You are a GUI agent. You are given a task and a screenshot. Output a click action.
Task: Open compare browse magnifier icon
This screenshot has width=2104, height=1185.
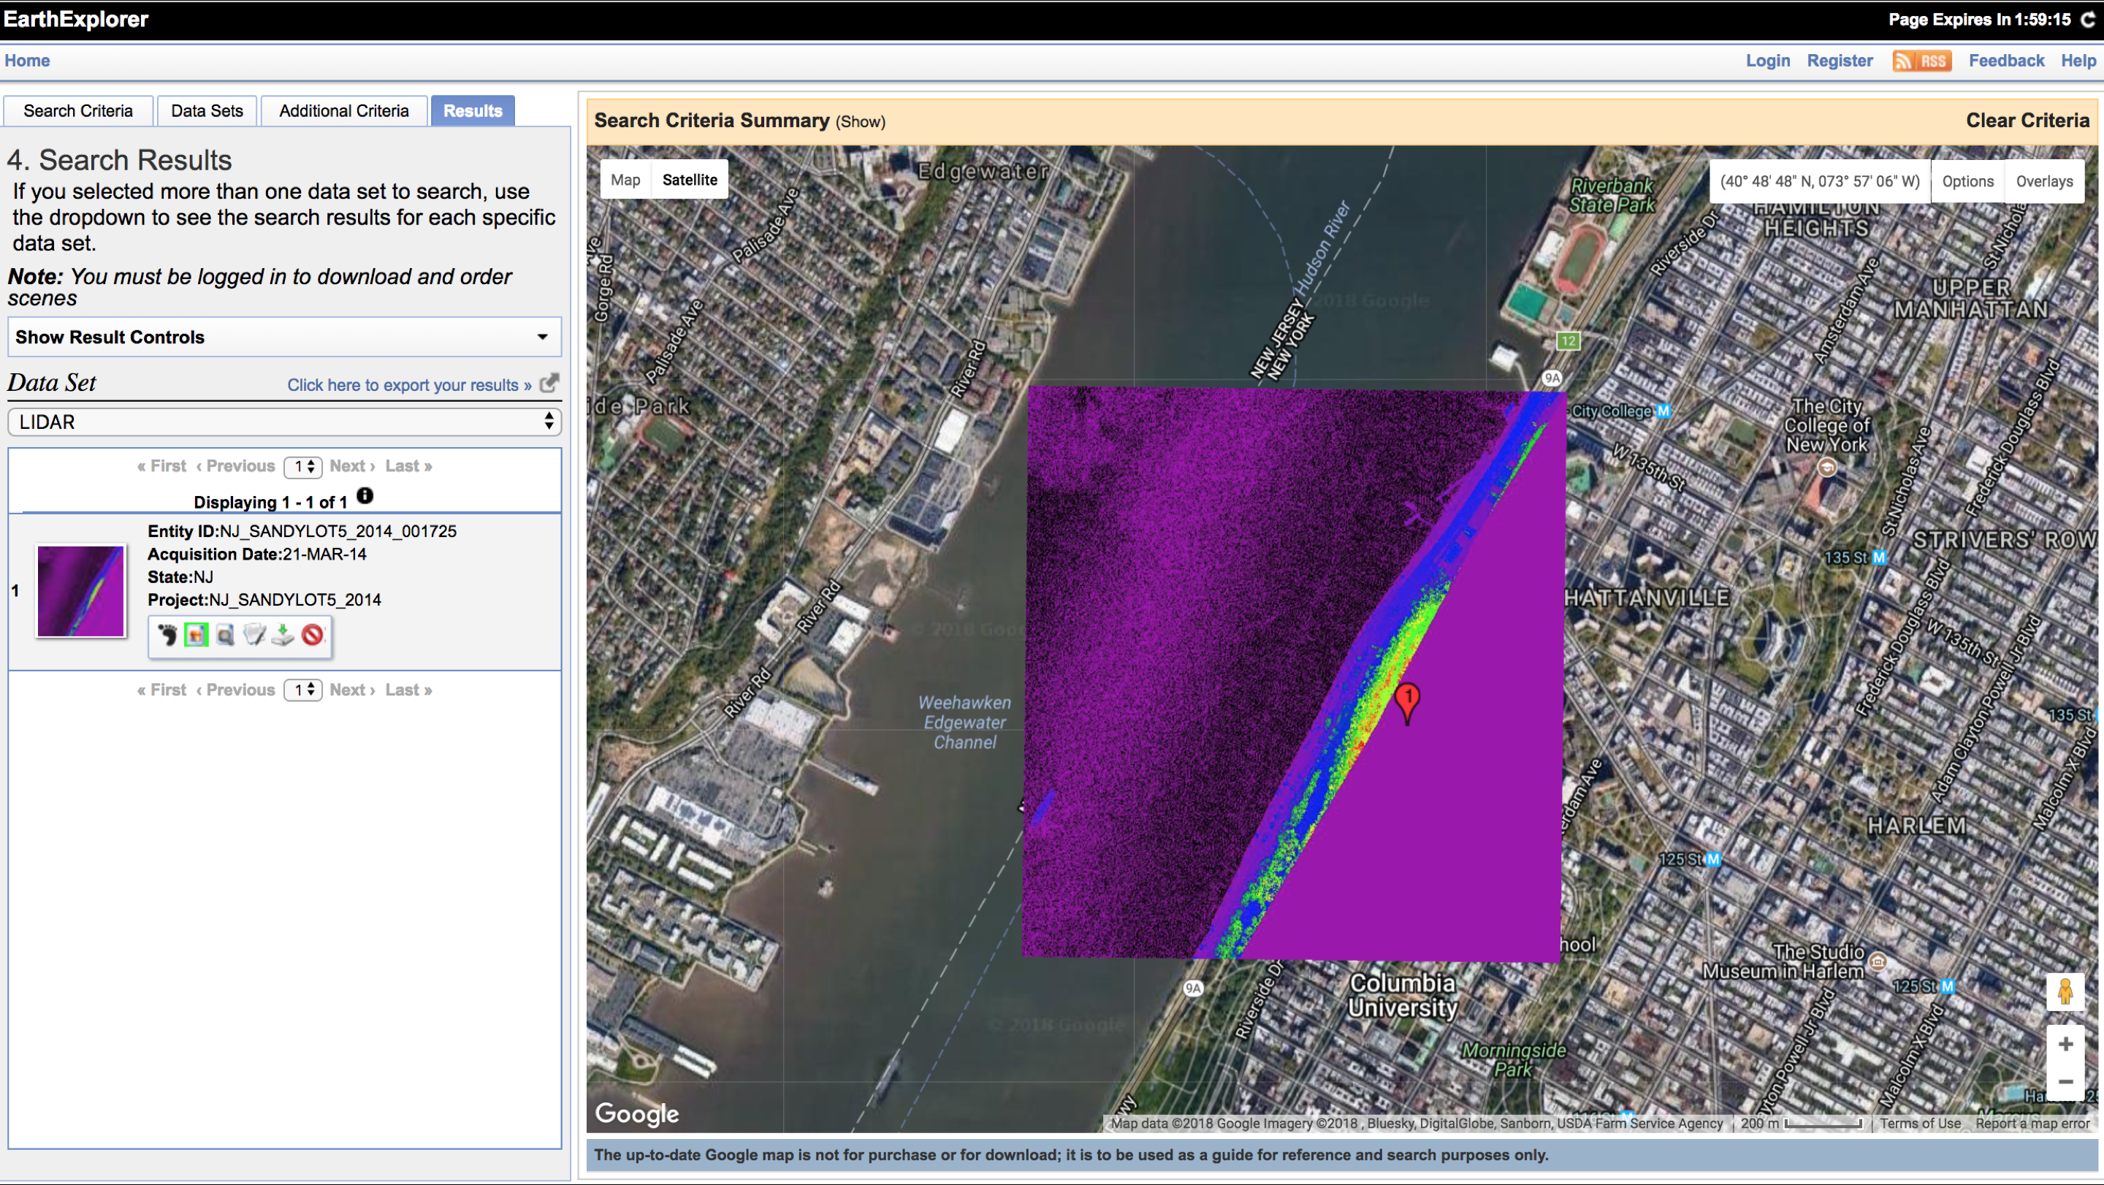pos(224,635)
